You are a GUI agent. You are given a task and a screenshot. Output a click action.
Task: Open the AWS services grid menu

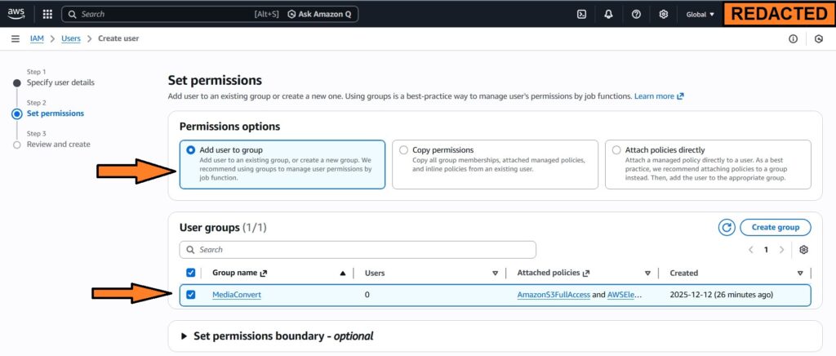(47, 14)
